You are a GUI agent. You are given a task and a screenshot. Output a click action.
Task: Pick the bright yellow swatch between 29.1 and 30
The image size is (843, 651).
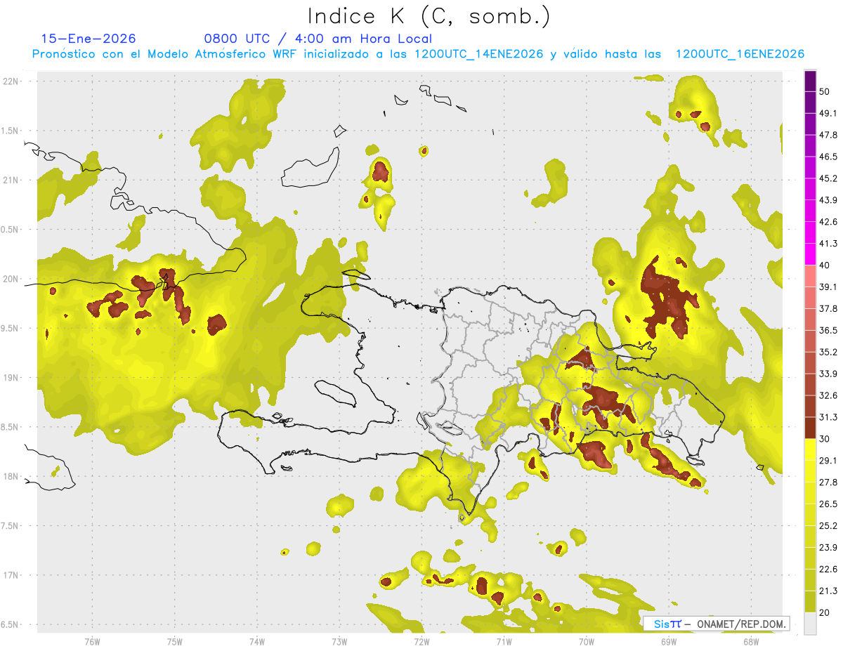coord(811,450)
